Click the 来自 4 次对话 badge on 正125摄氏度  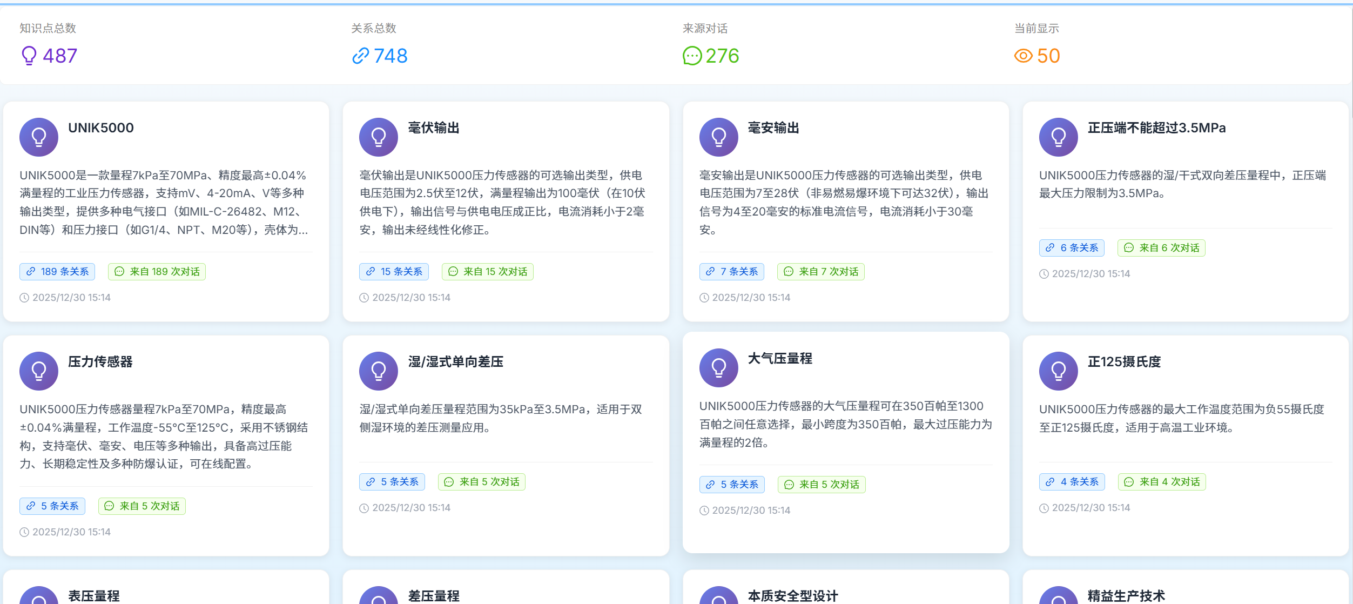(x=1161, y=481)
